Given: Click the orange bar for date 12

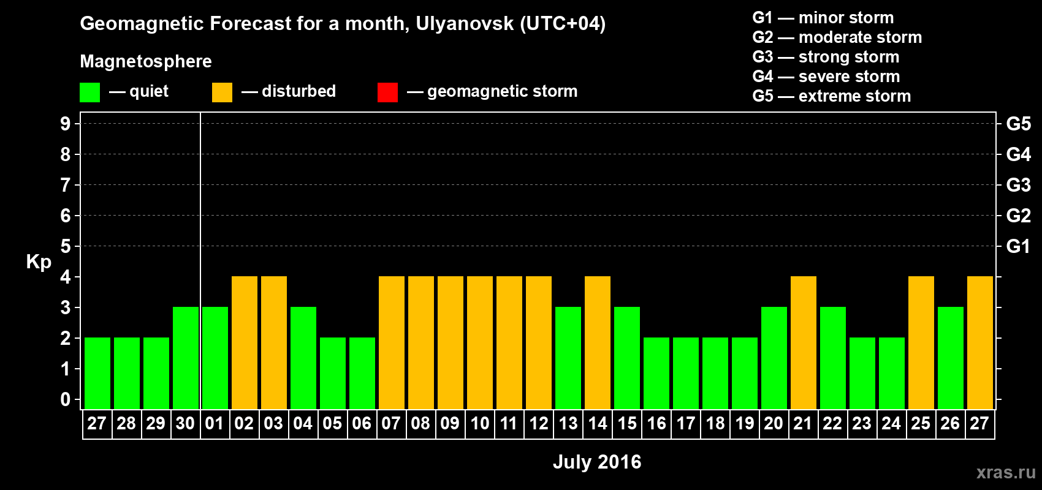Looking at the screenshot, I should tap(539, 343).
